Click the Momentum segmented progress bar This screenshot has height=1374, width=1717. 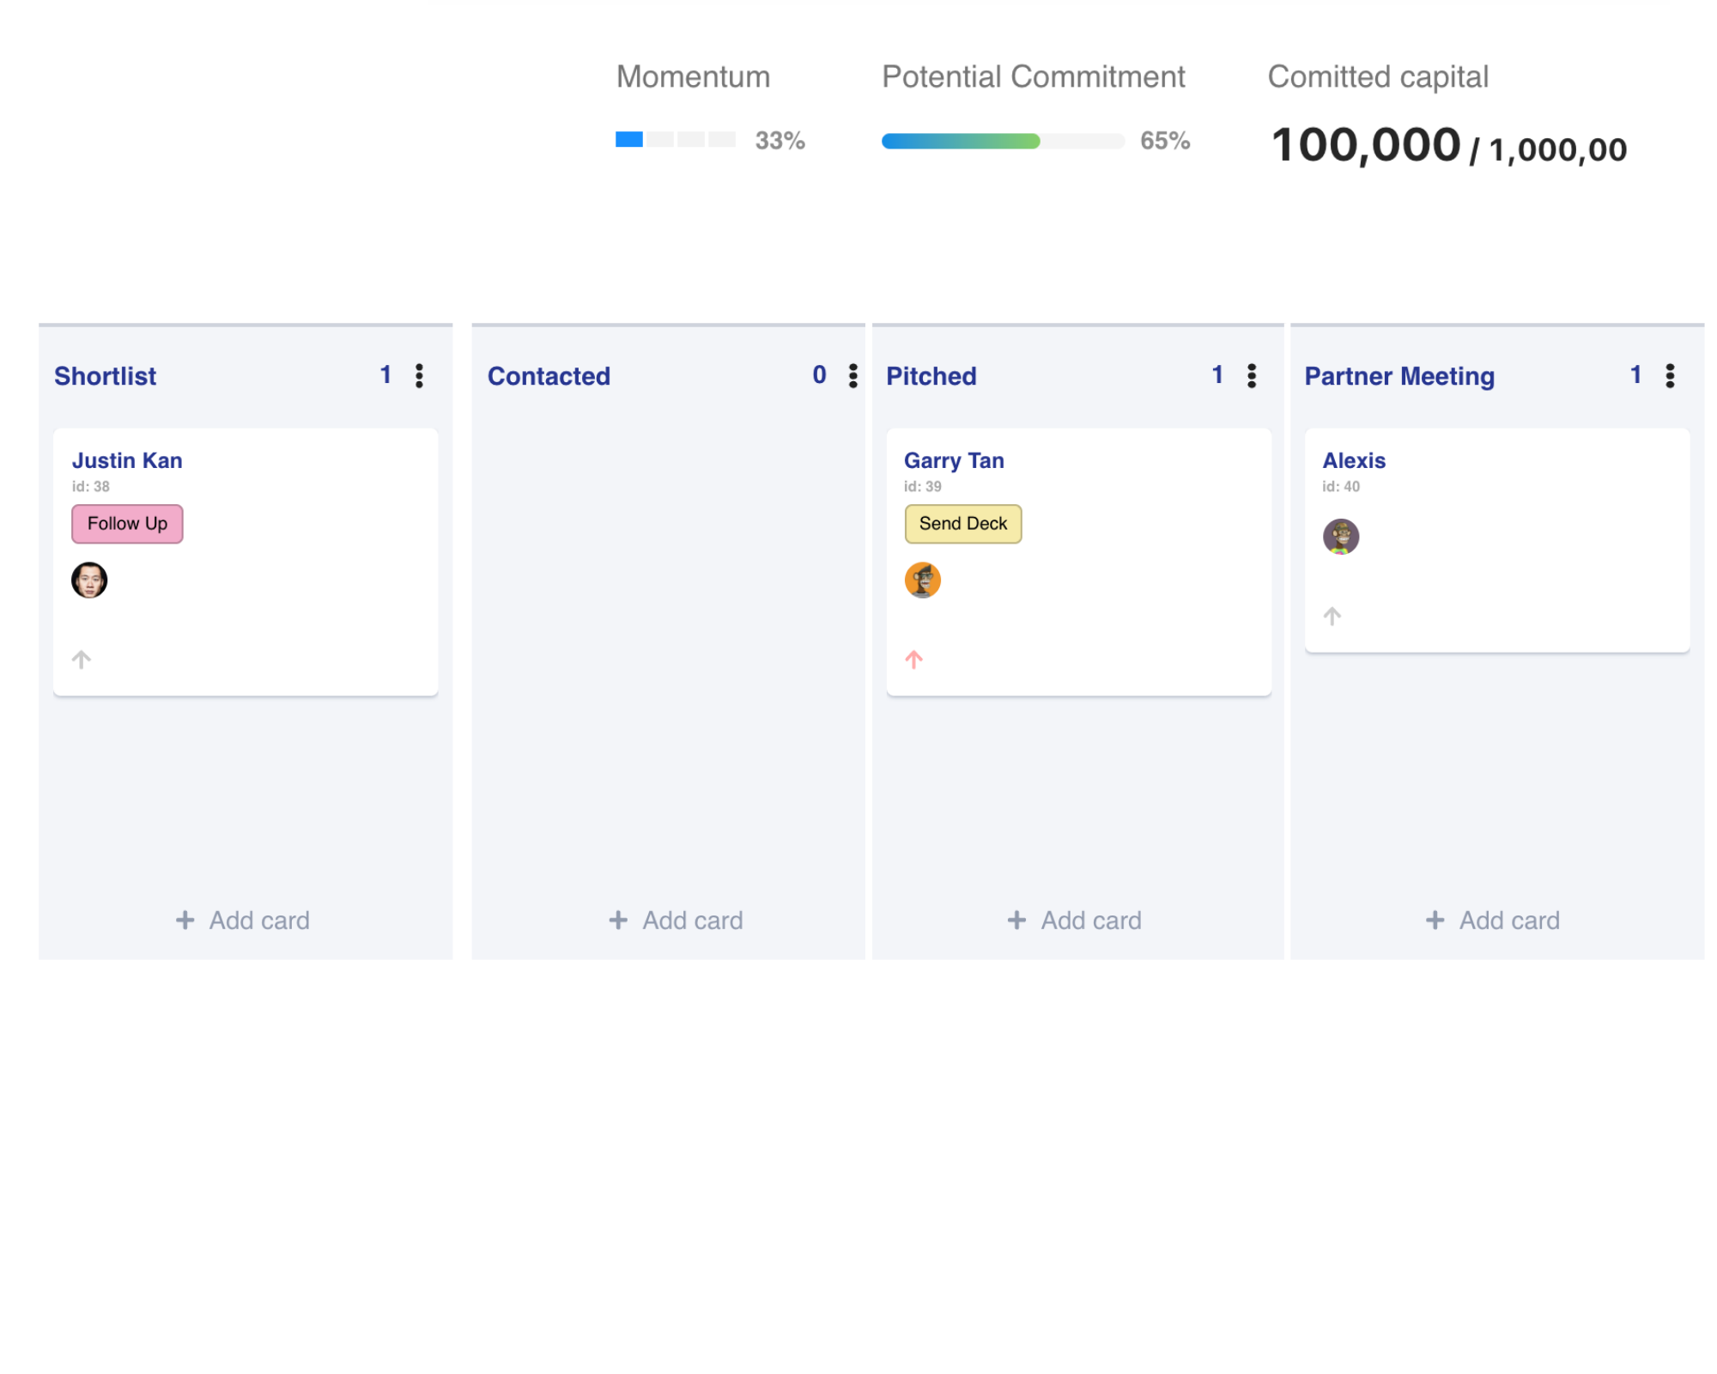[676, 139]
